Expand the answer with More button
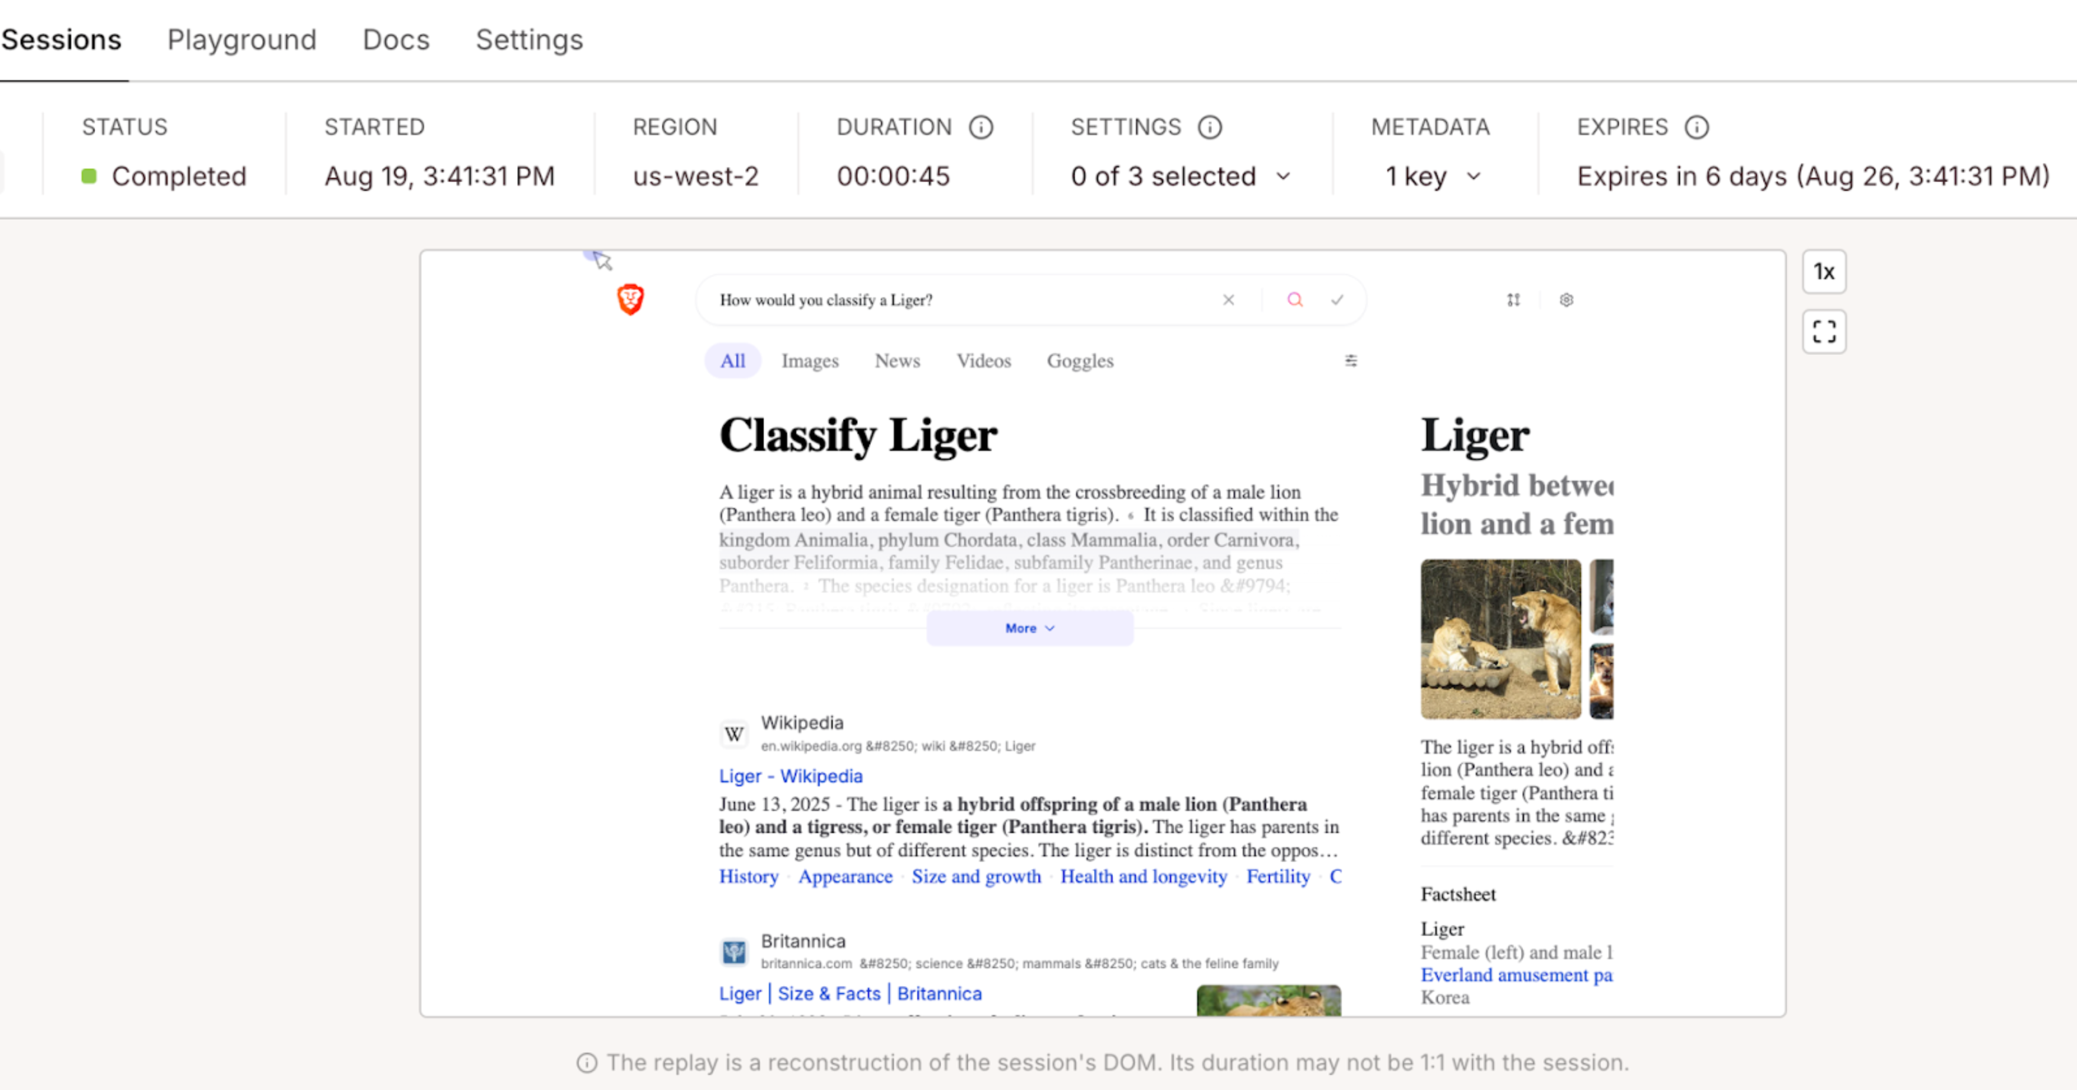Screen dimensions: 2077x1090 tap(1030, 628)
